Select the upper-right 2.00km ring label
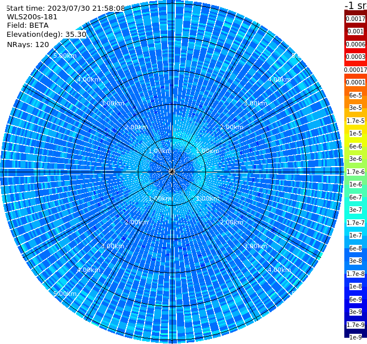Image resolution: width=367 pixels, height=344 pixels. coord(231,127)
